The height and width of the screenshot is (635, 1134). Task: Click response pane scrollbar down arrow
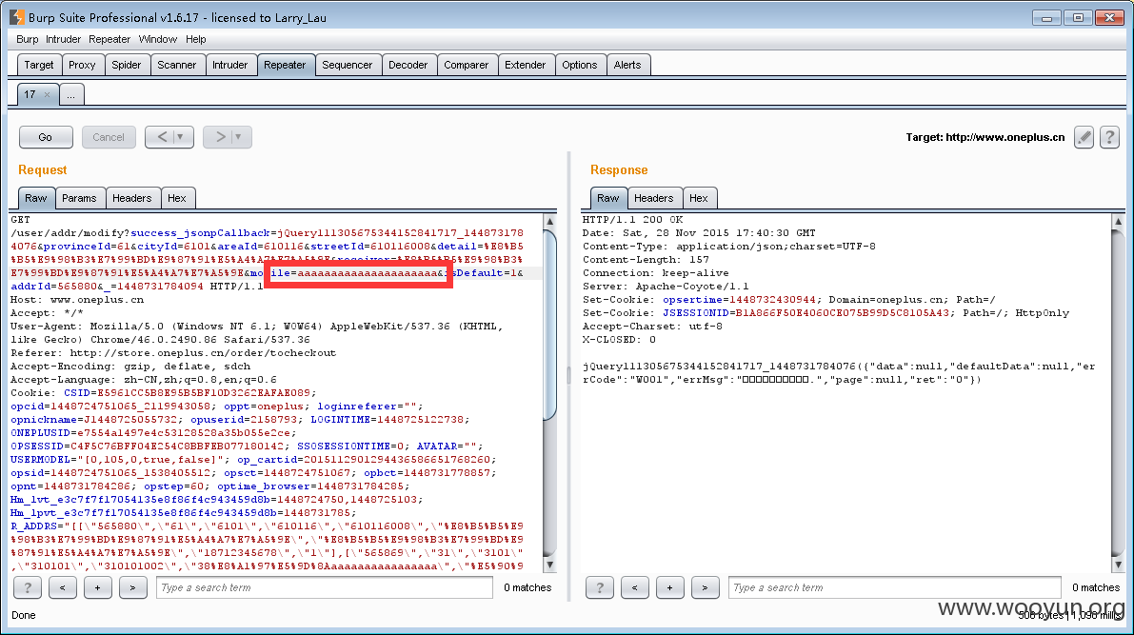1118,565
